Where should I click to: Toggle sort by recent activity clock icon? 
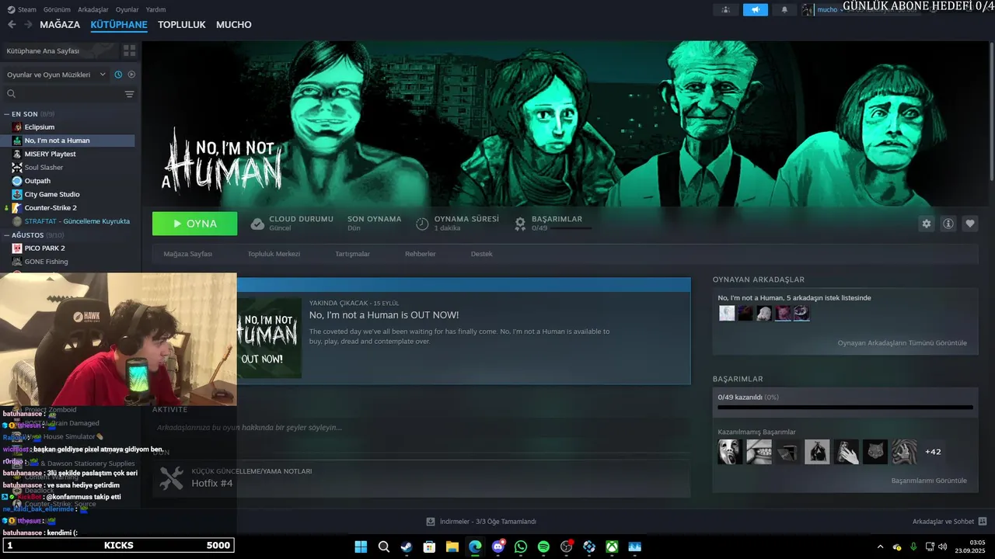[118, 75]
